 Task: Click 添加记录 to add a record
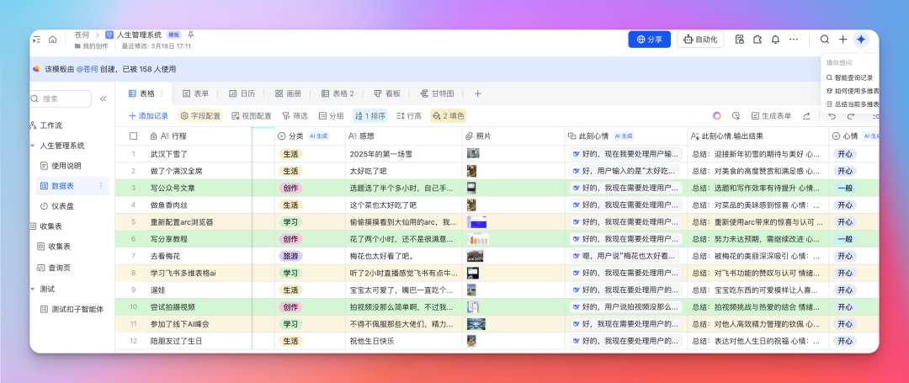[148, 116]
